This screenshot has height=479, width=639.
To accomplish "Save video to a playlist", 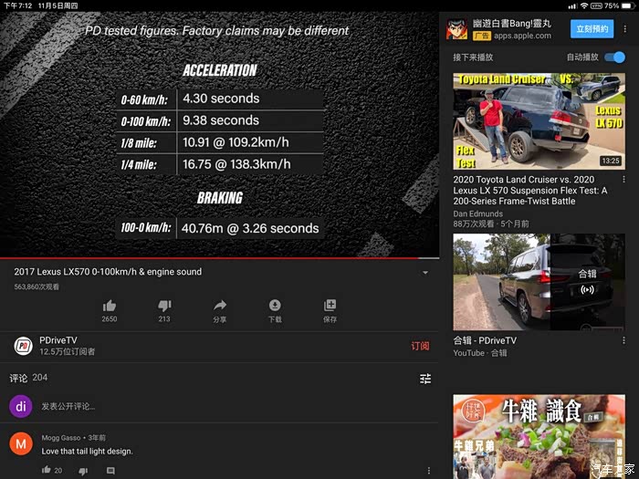I will pos(330,305).
